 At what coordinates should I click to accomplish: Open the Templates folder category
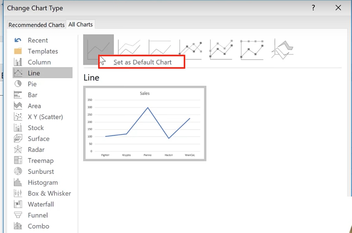point(43,51)
